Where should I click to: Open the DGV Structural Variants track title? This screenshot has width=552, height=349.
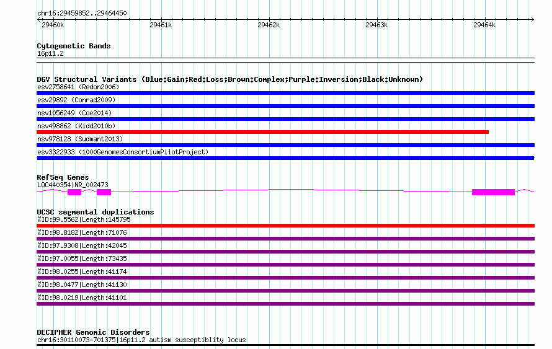[230, 79]
